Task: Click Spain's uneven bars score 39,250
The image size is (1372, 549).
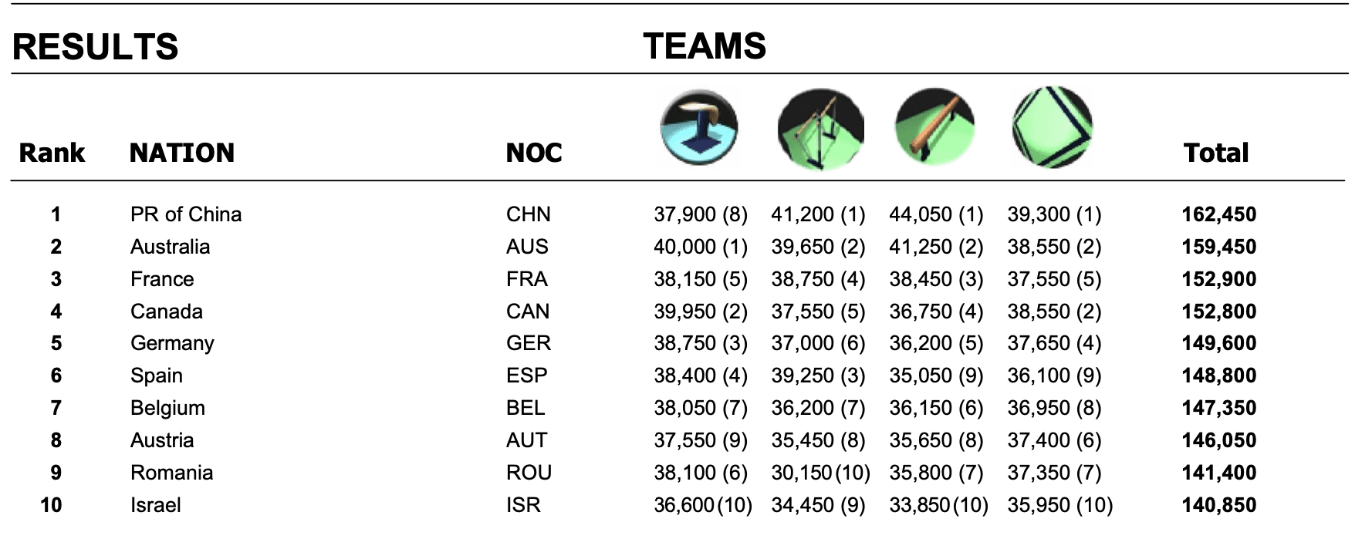Action: coord(803,376)
